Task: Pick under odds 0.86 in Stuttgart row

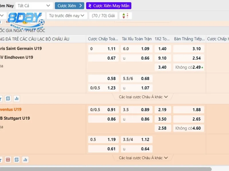Action: point(137,119)
